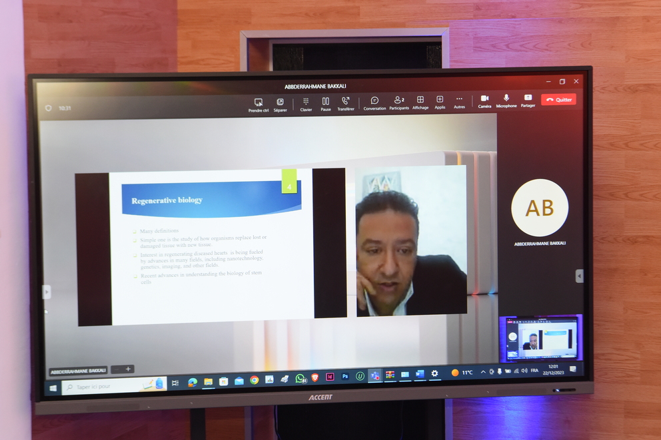Open the Clavier dial pad
This screenshot has height=440, width=661.
pyautogui.click(x=306, y=101)
